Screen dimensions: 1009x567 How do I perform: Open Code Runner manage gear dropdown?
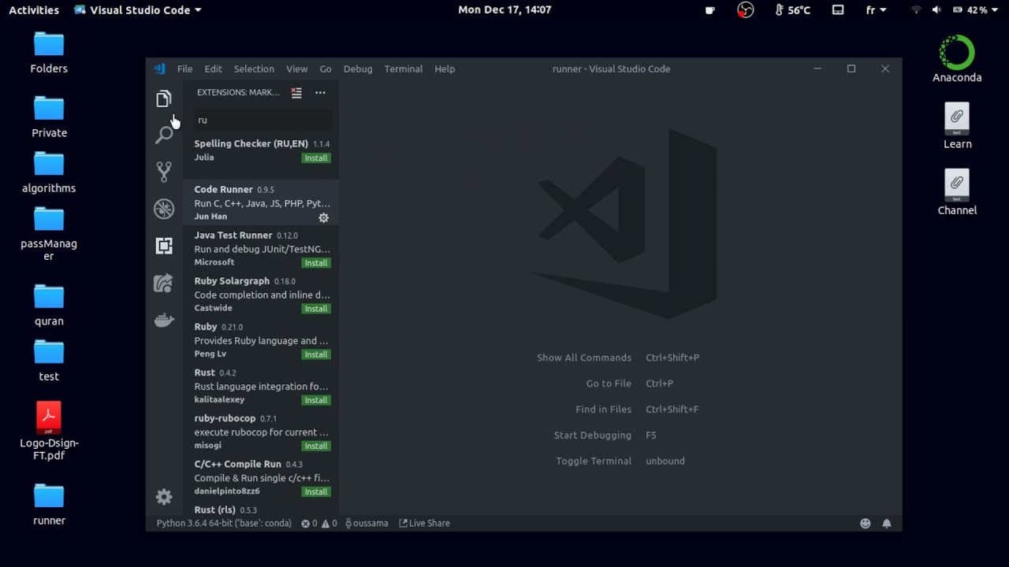tap(323, 217)
